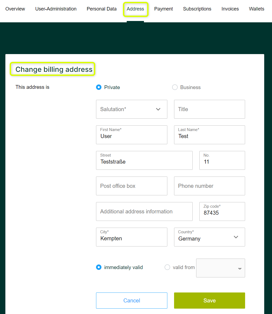This screenshot has height=314, width=272.
Task: Open the Salutation dropdown
Action: pyautogui.click(x=132, y=109)
